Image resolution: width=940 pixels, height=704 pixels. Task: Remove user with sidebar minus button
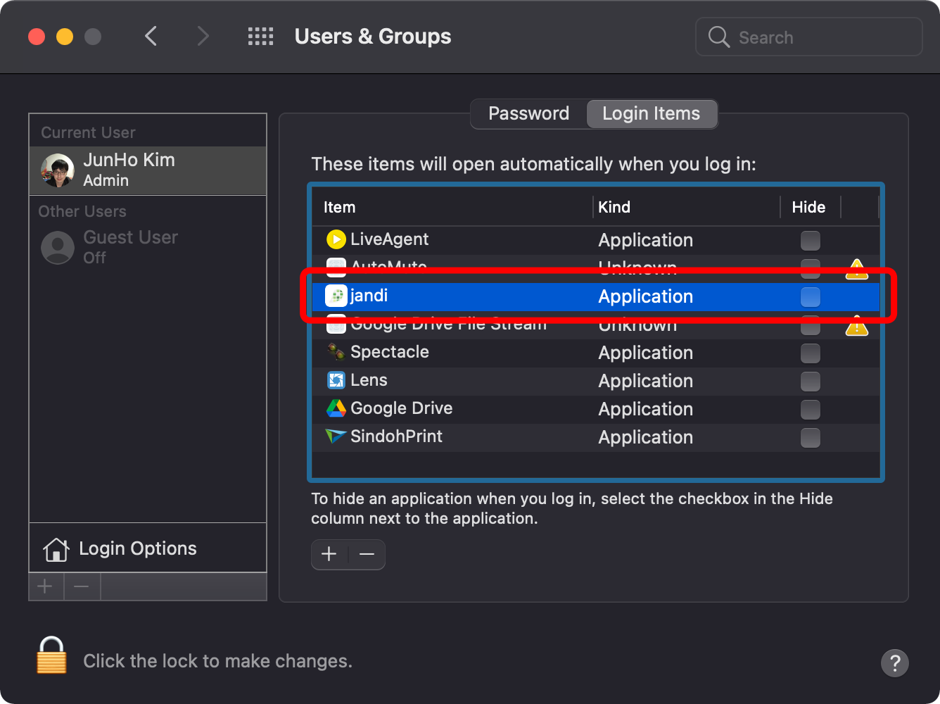tap(82, 586)
